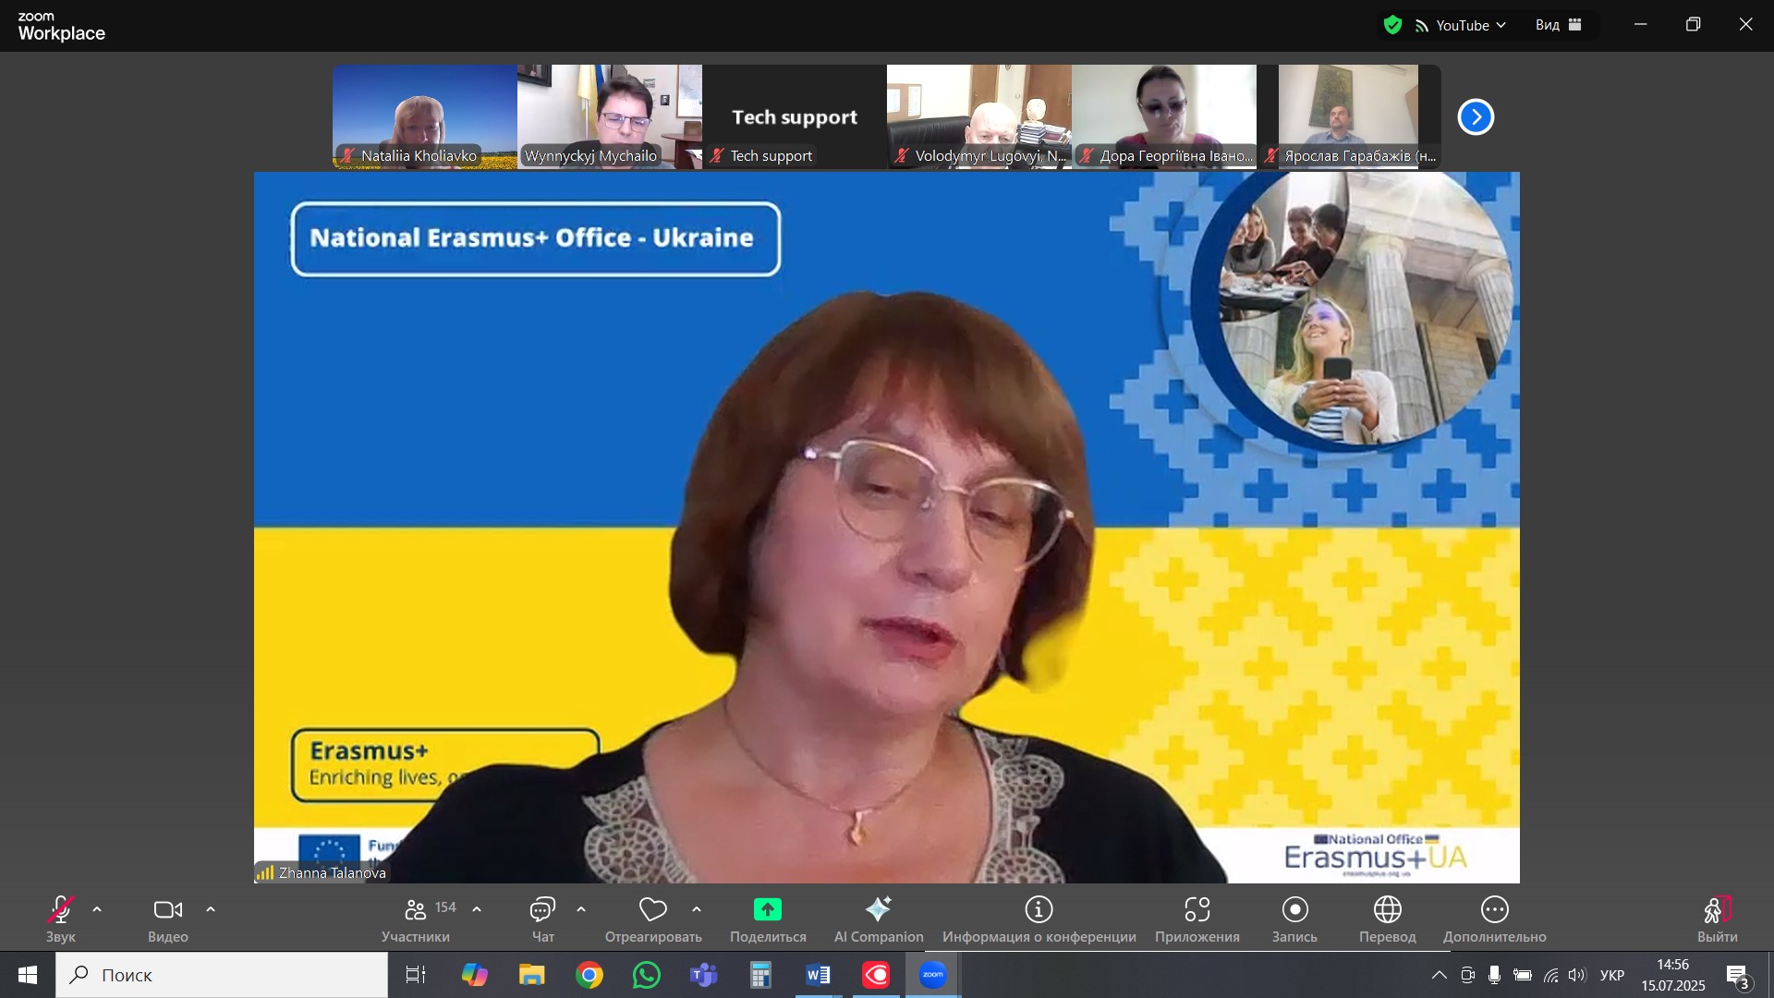Unmute microphone with the Звук button
The height and width of the screenshot is (998, 1774).
coord(60,919)
